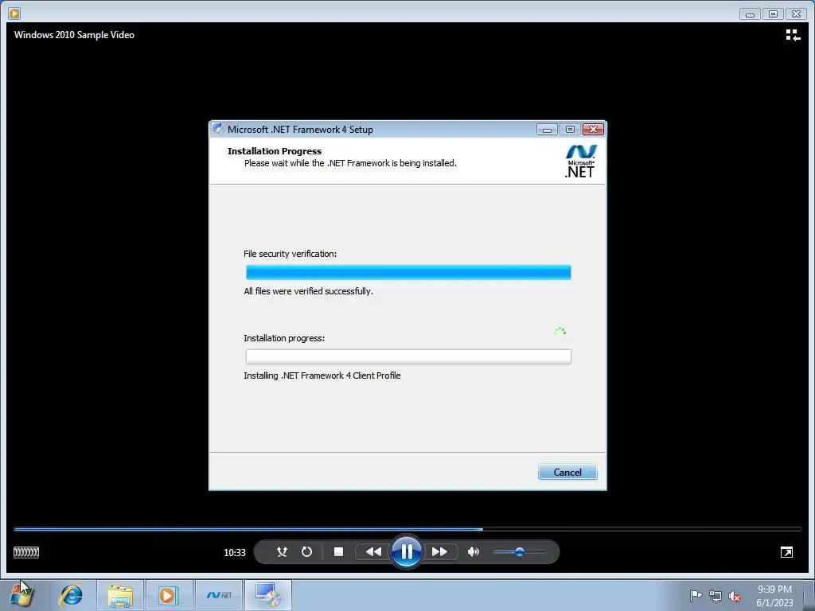
Task: Open the Windows Start menu
Action: click(21, 594)
